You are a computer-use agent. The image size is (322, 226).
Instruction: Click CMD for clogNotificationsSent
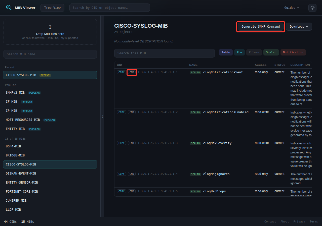click(x=132, y=72)
